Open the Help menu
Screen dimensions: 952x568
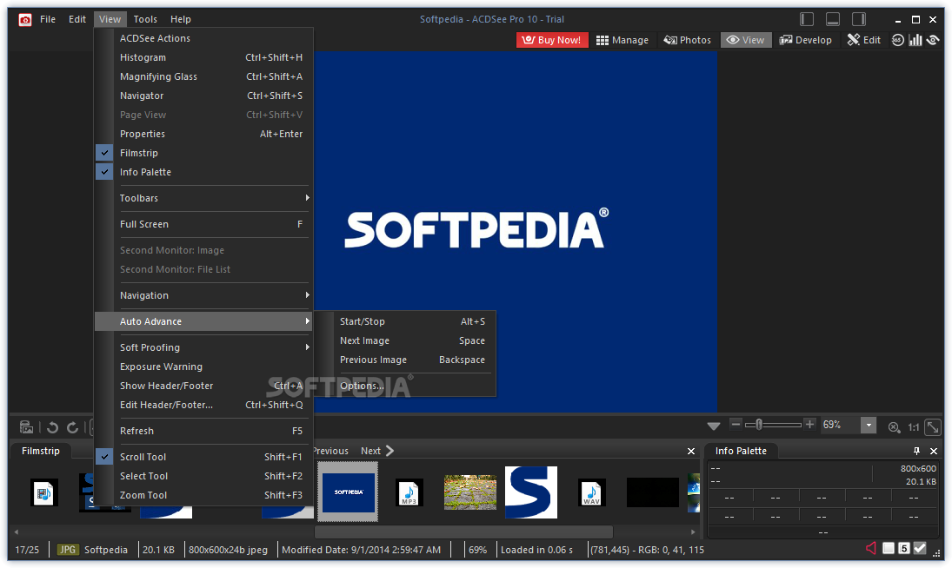[x=180, y=19]
